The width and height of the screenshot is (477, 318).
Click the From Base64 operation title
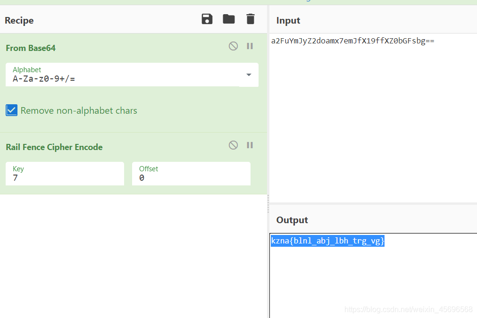click(31, 48)
